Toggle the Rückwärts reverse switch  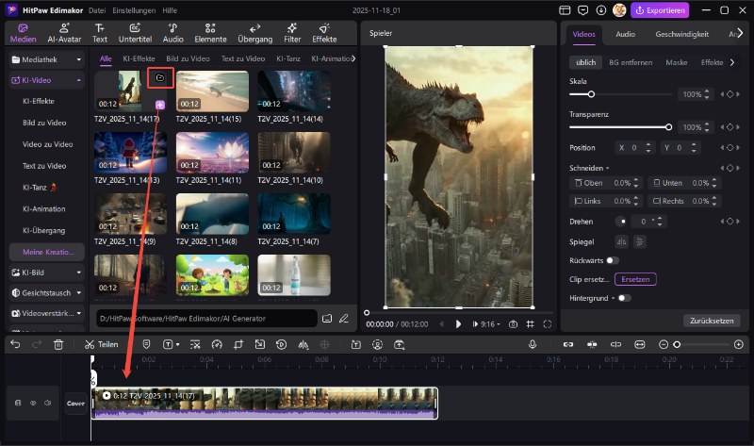pyautogui.click(x=612, y=260)
